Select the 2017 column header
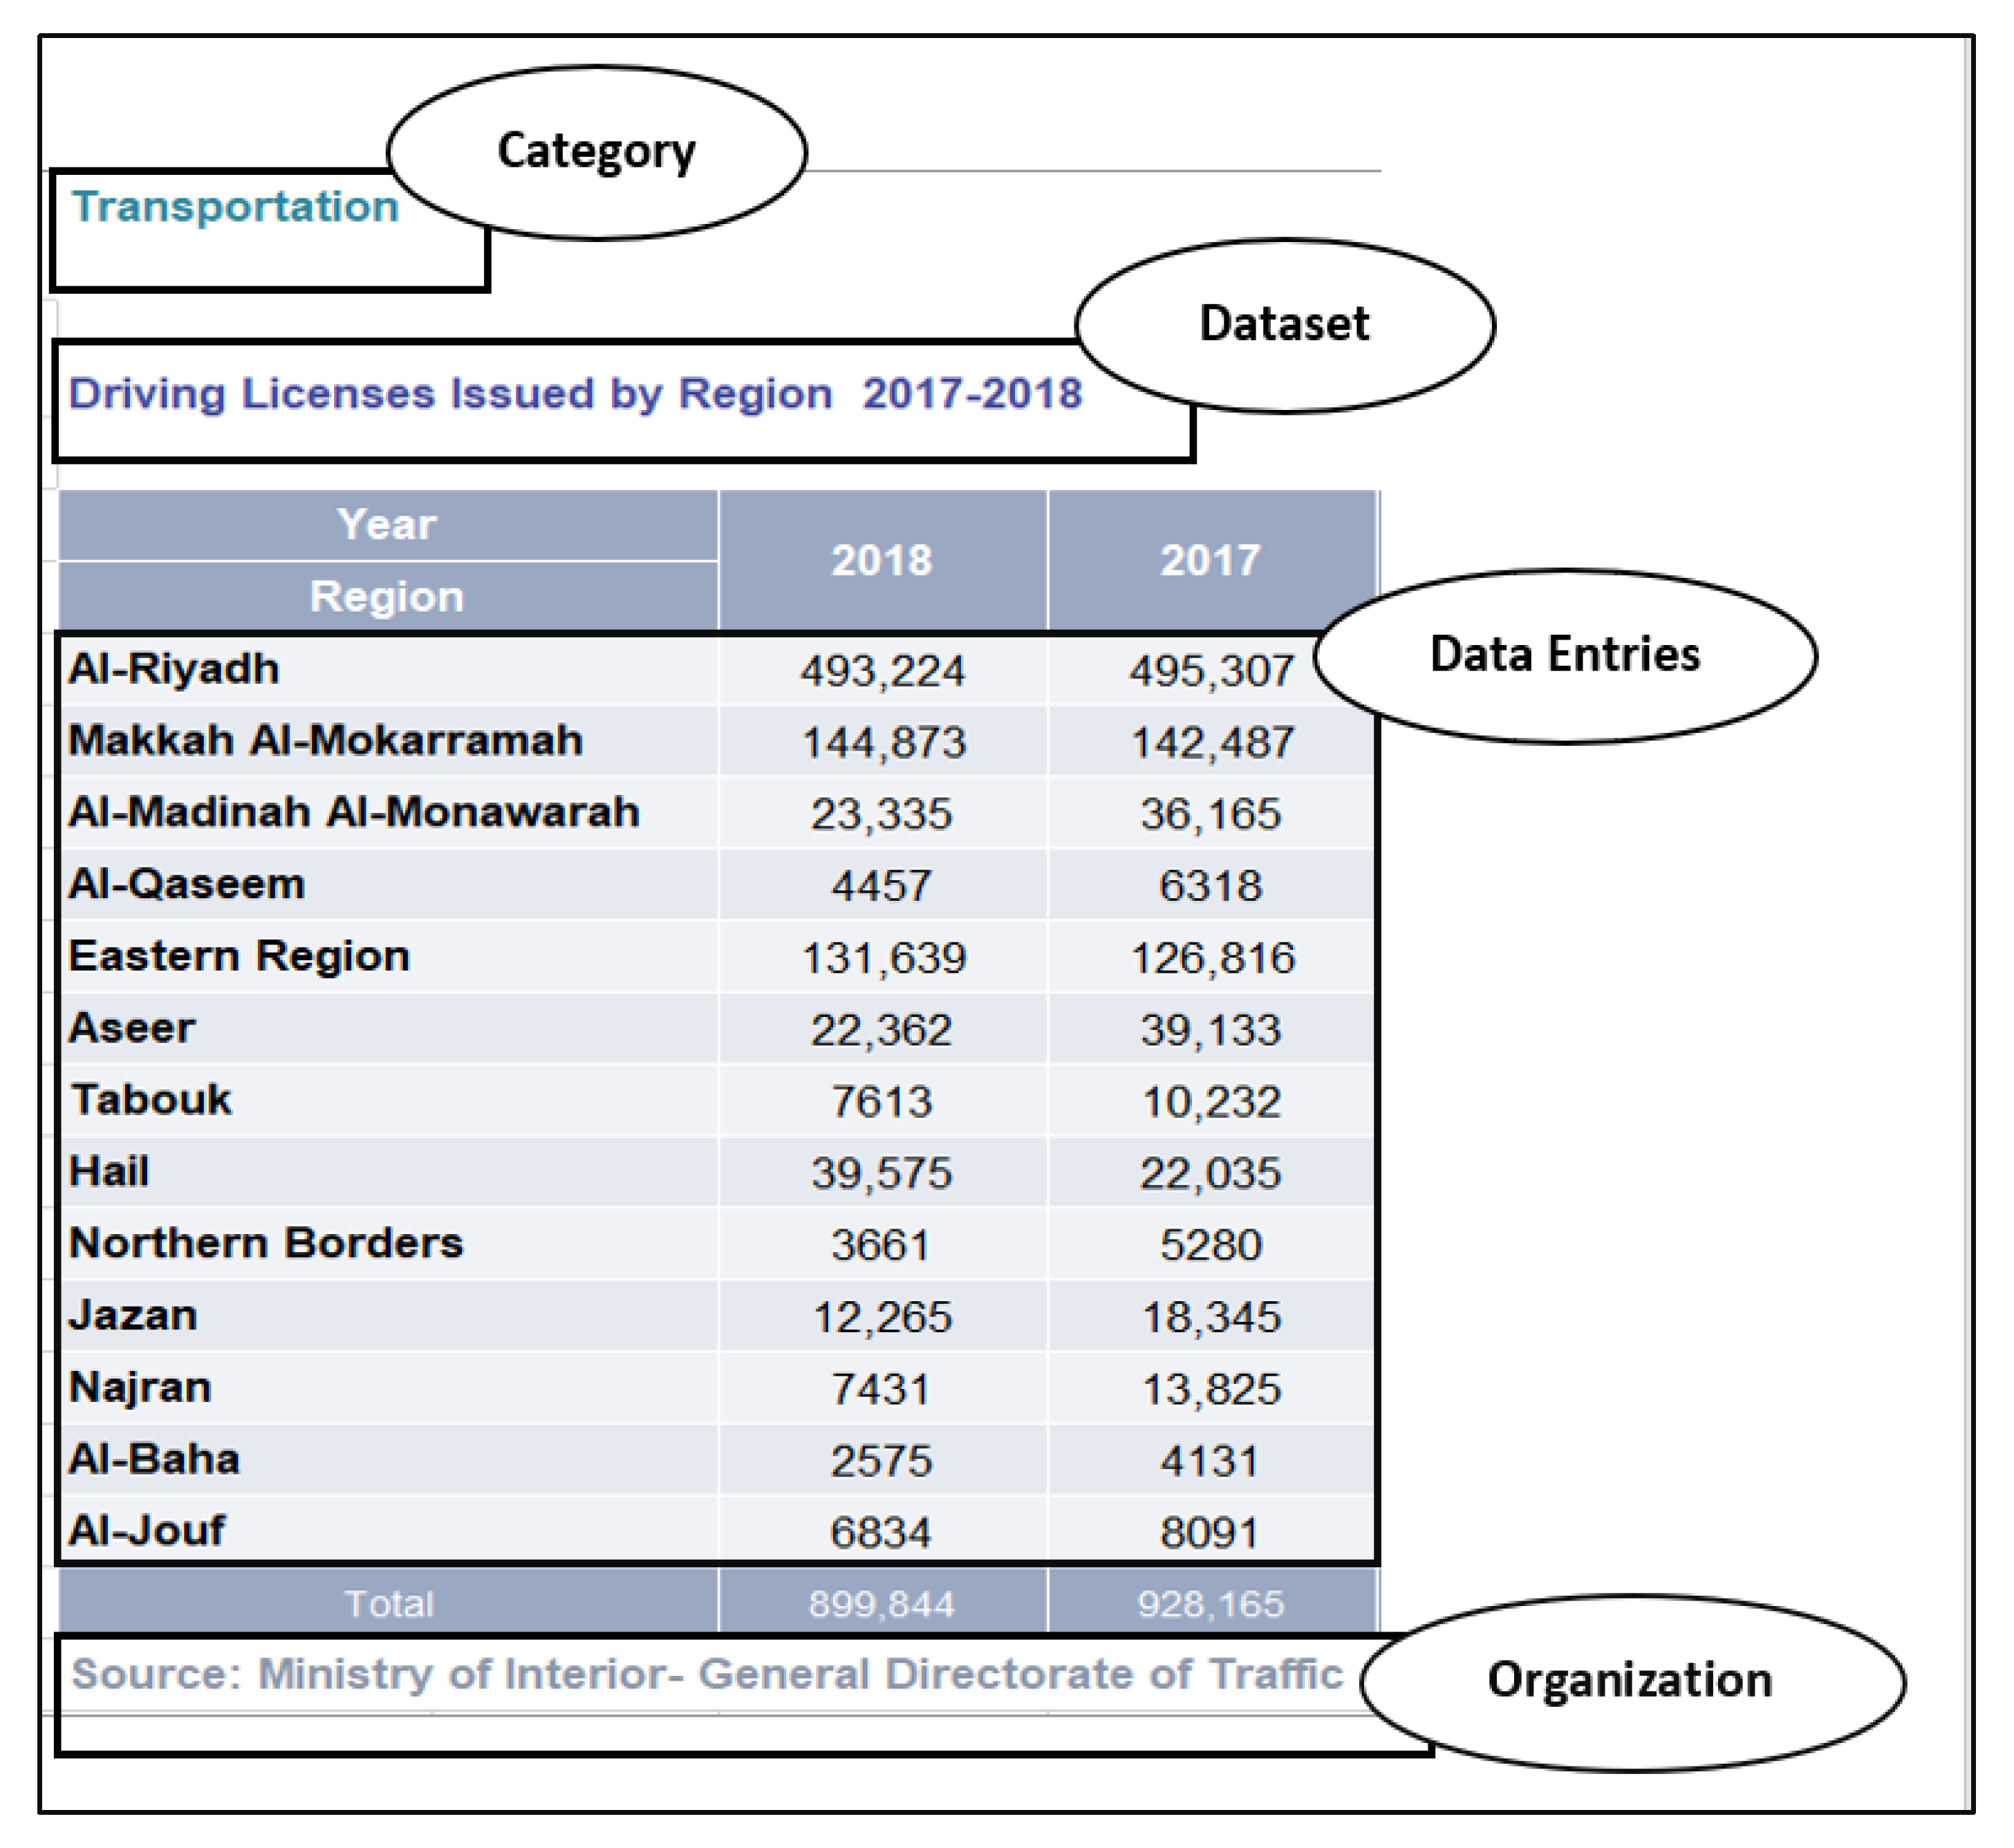The height and width of the screenshot is (1848, 2014). tap(1210, 561)
